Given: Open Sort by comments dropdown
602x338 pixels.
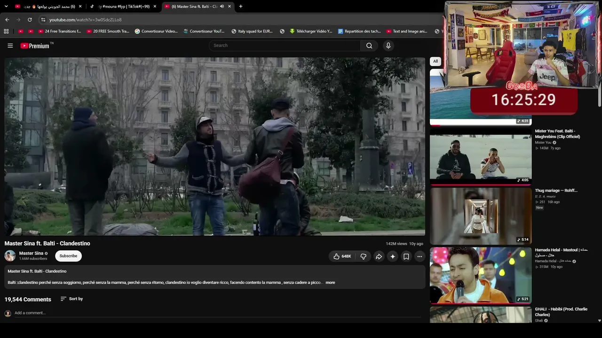Looking at the screenshot, I should [71, 299].
